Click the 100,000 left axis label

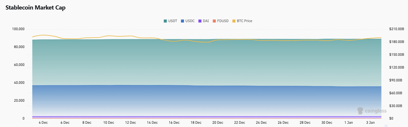(x=18, y=29)
